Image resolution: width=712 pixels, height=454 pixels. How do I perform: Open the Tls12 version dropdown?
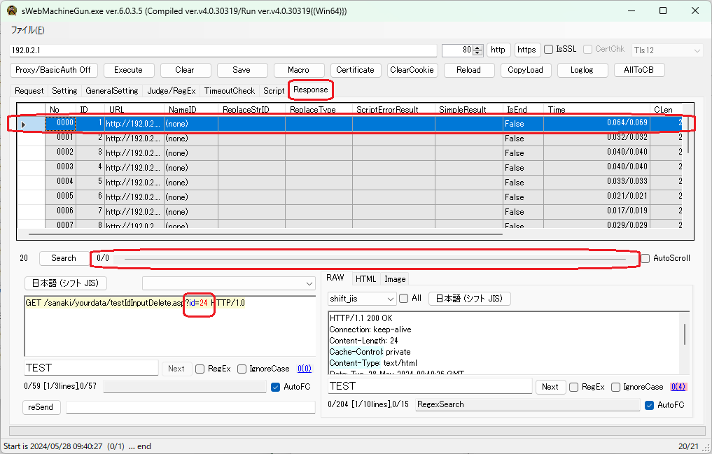coord(667,50)
